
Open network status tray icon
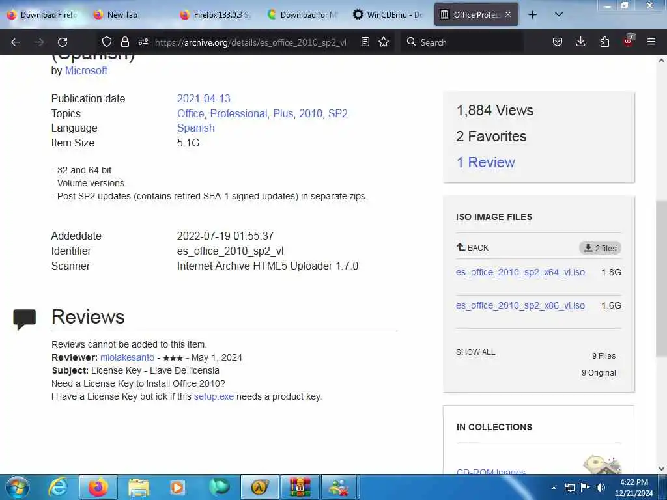(569, 488)
